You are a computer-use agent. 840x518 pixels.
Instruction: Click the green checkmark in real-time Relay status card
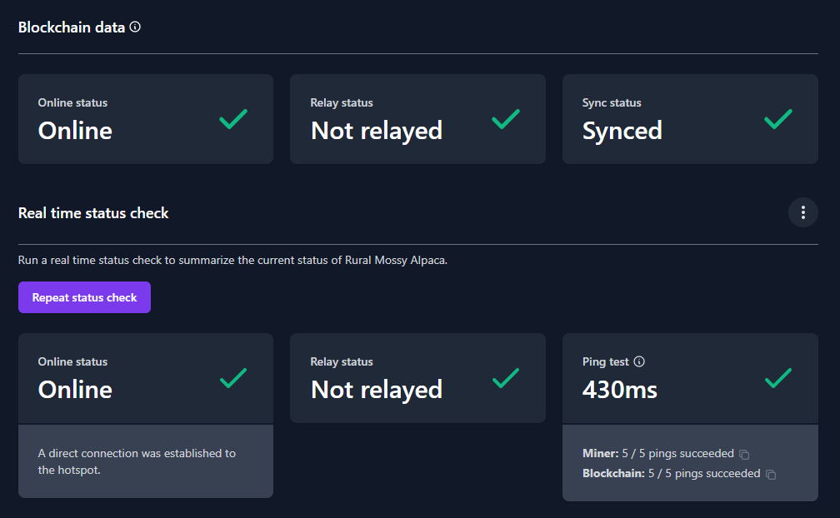[x=506, y=378]
